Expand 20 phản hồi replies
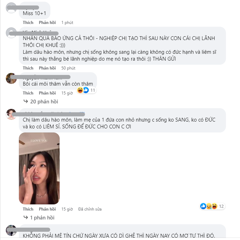 41,101
